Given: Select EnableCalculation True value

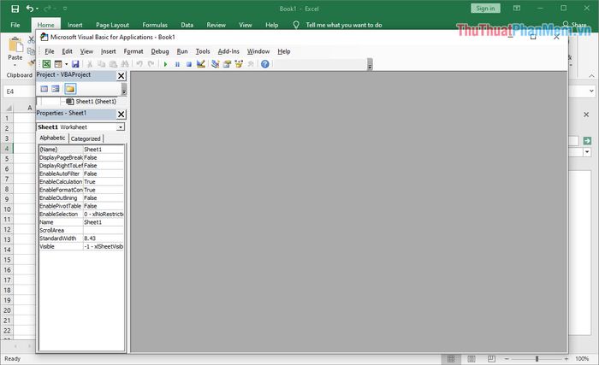Looking at the screenshot, I should [104, 182].
